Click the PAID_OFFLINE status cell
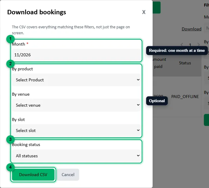The width and height of the screenshot is (209, 188). 185,97
